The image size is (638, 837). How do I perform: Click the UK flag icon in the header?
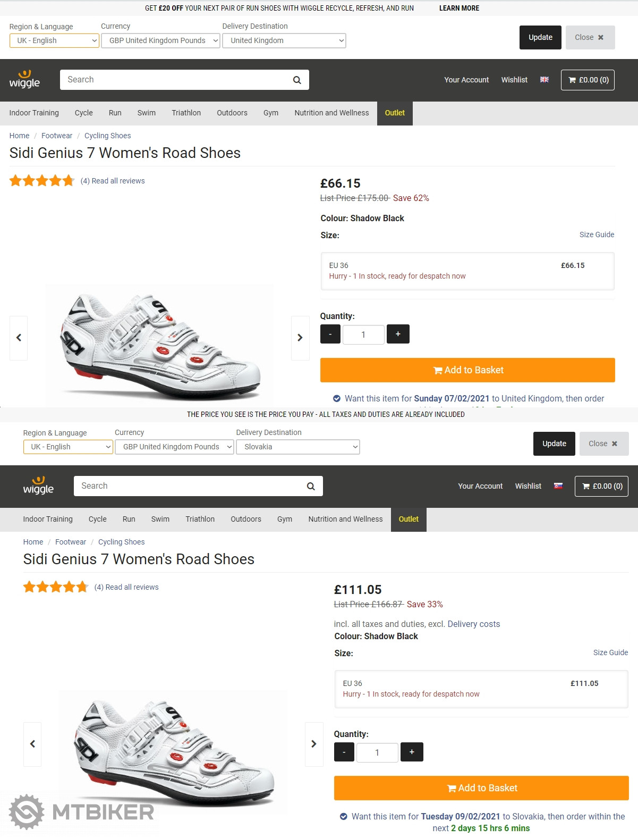(x=544, y=80)
